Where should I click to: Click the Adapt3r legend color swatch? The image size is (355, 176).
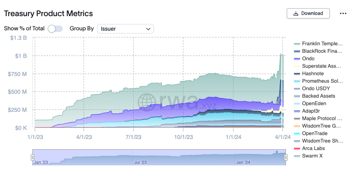297,111
